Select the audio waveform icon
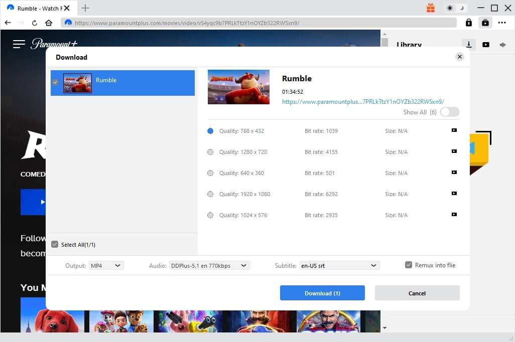This screenshot has height=342, width=515. click(502, 45)
